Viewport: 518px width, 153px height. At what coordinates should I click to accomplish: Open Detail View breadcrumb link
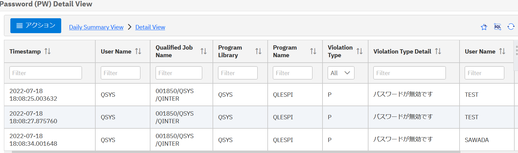[x=150, y=27]
